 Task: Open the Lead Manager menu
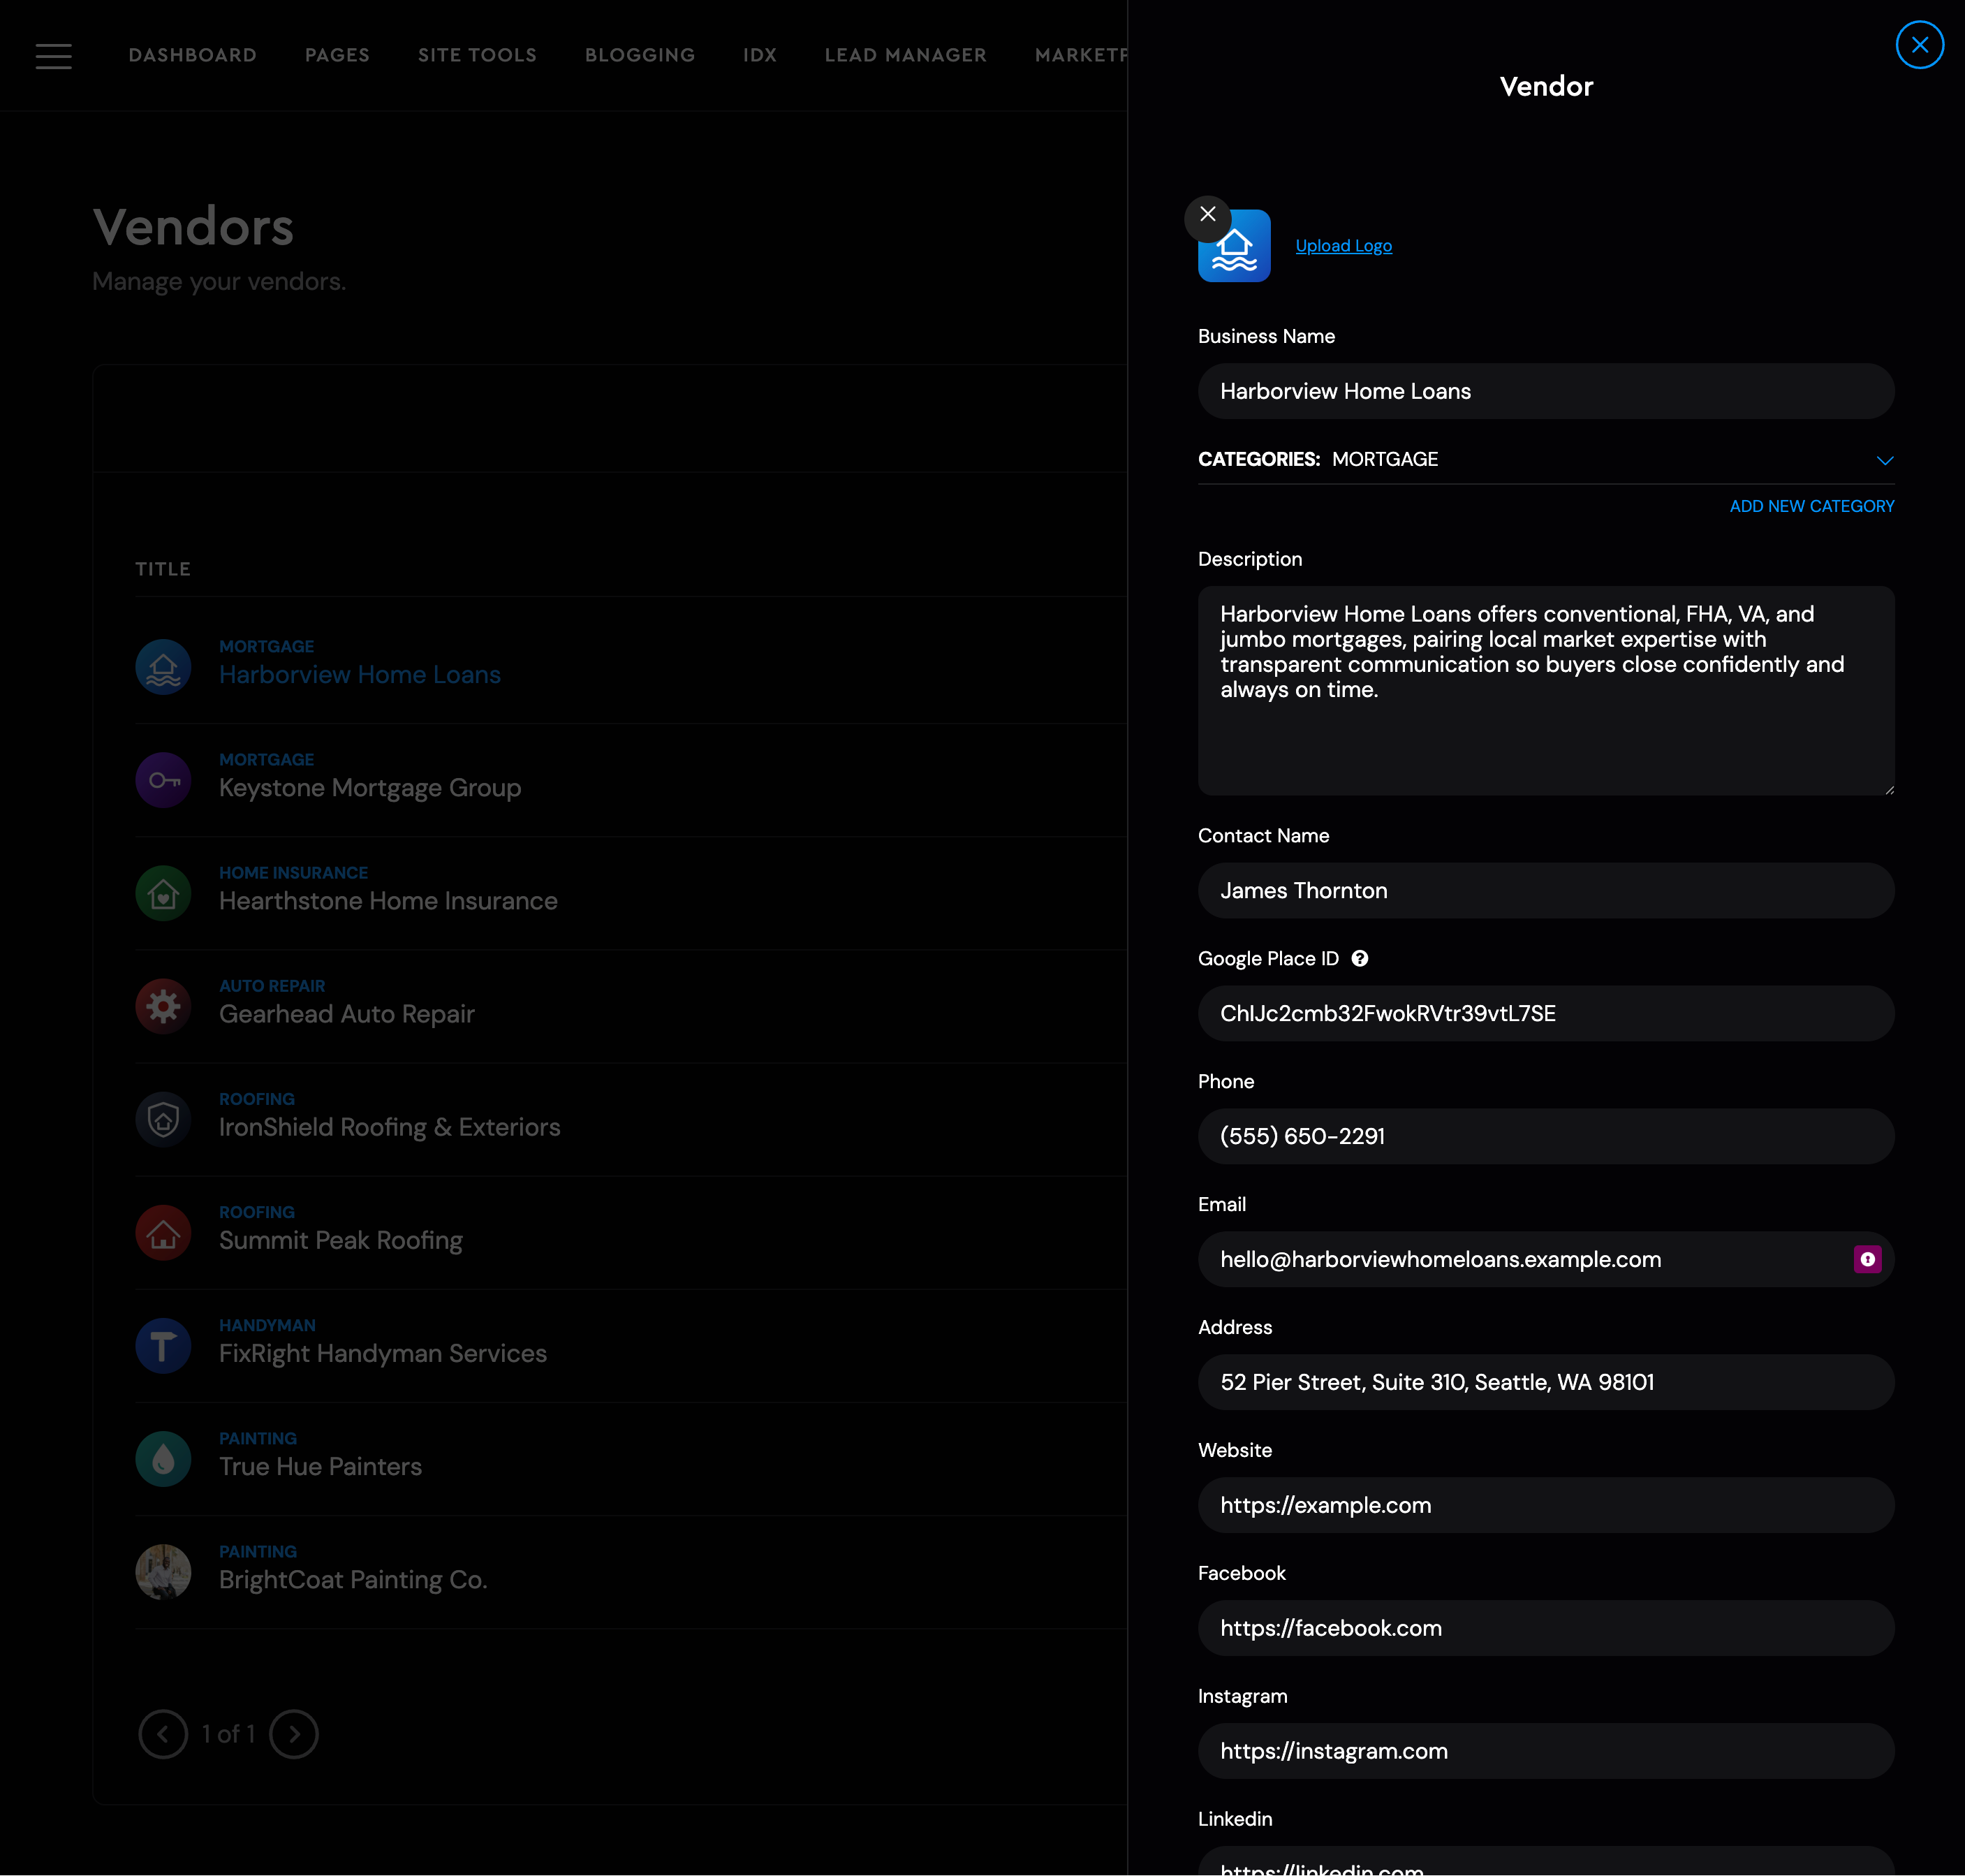pyautogui.click(x=905, y=55)
